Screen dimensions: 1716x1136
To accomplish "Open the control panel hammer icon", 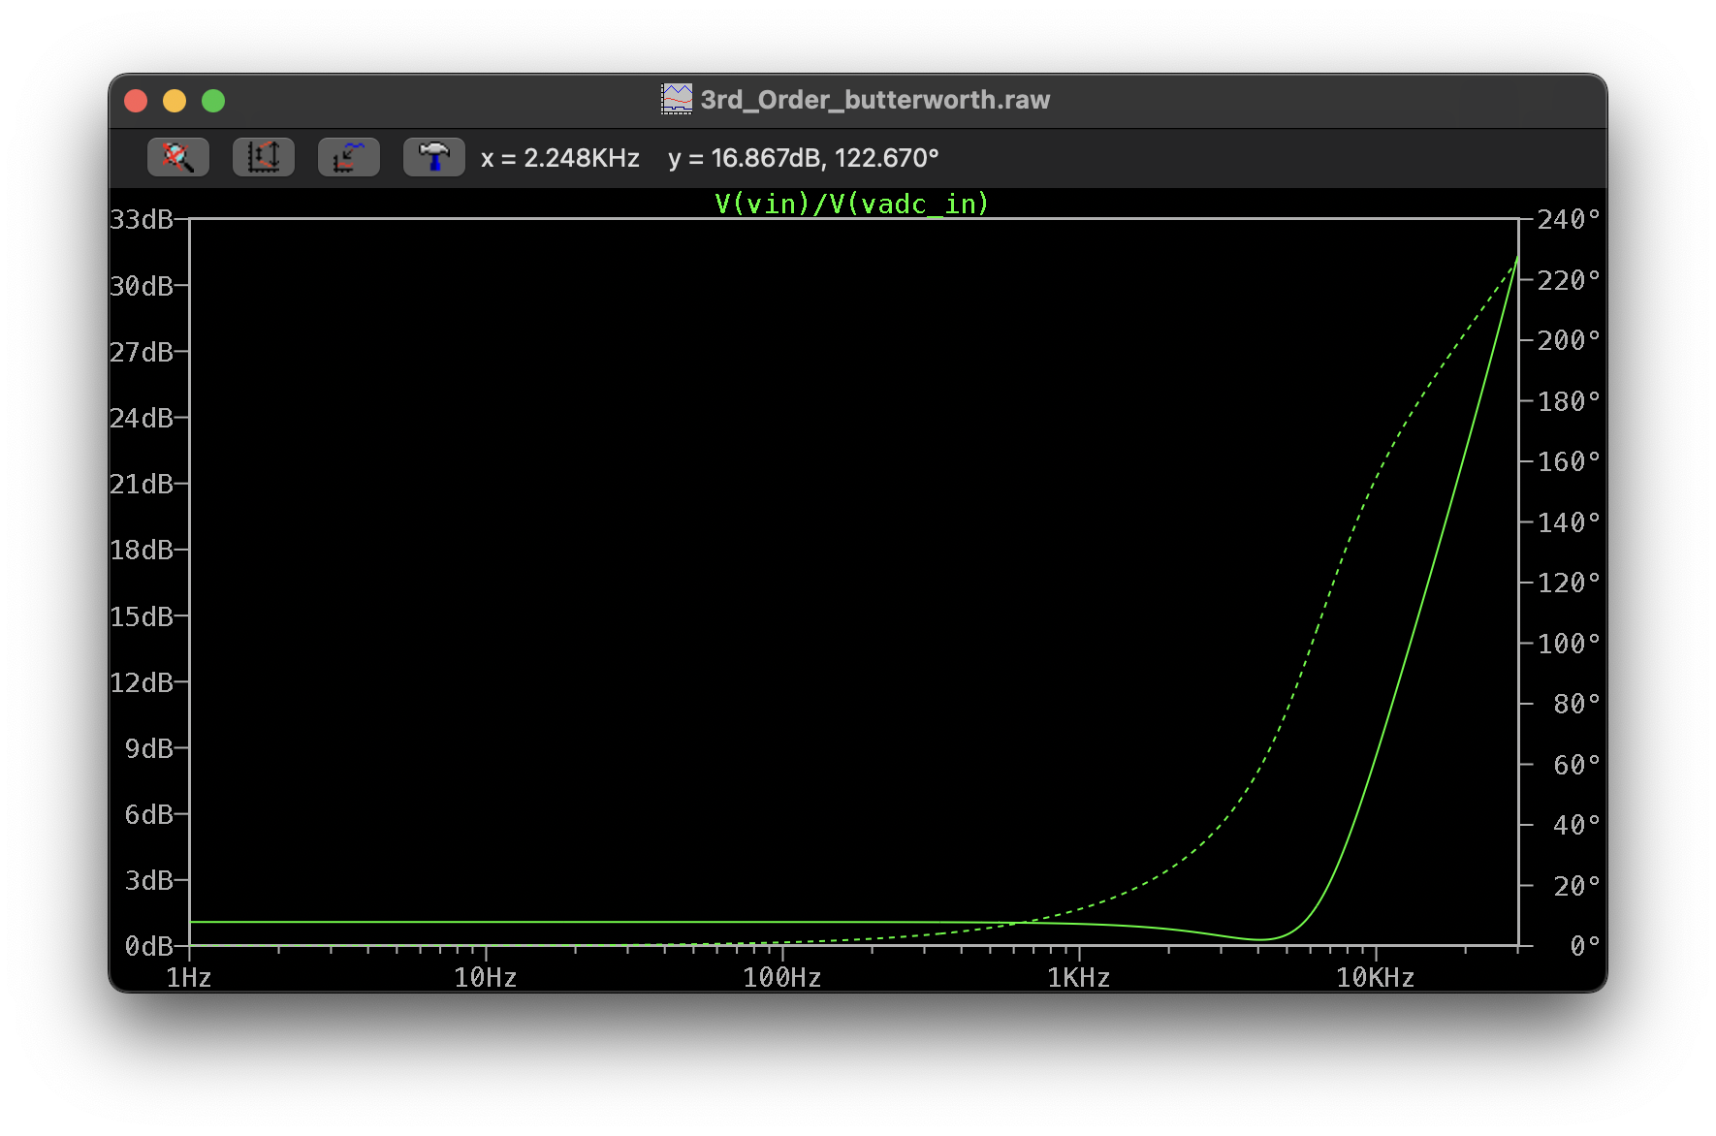I will 433,157.
